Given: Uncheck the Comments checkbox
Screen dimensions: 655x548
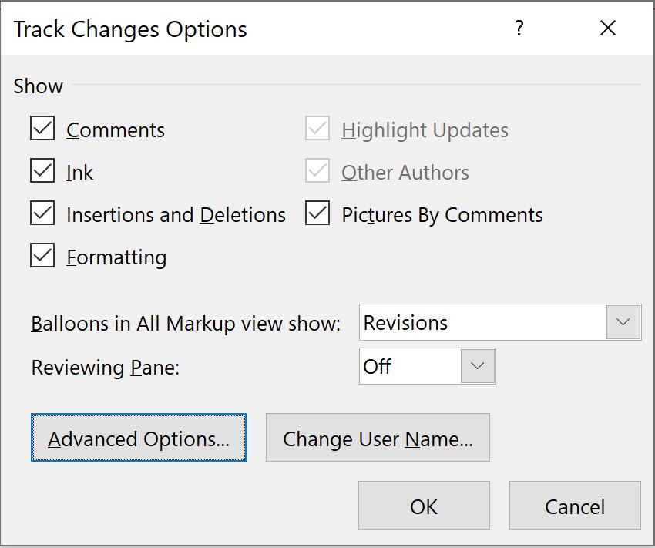Looking at the screenshot, I should pyautogui.click(x=44, y=129).
